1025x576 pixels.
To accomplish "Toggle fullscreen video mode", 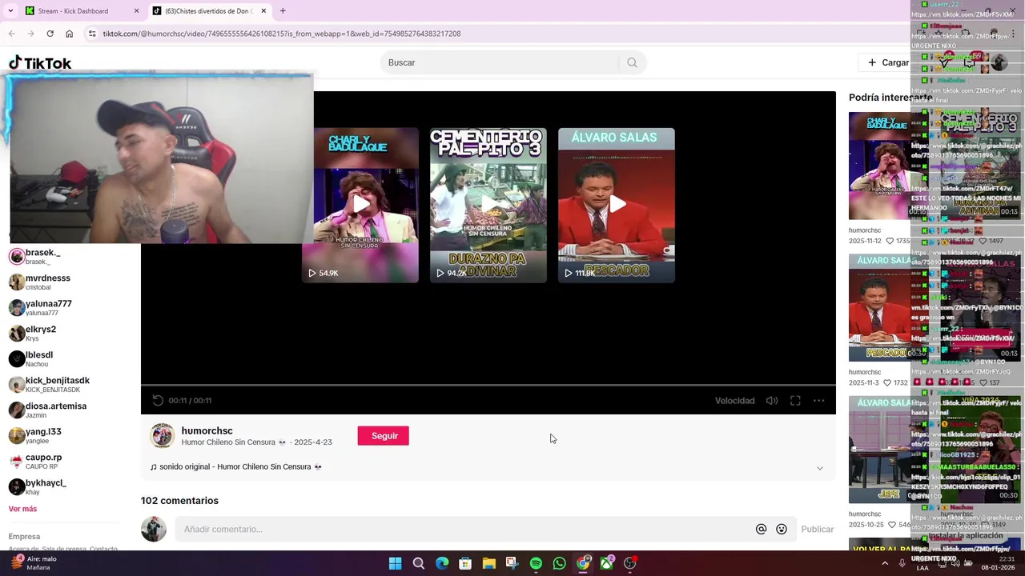I will click(x=795, y=400).
